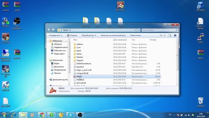Open Skype from the taskbar
The image size is (209, 118).
pos(71,115)
